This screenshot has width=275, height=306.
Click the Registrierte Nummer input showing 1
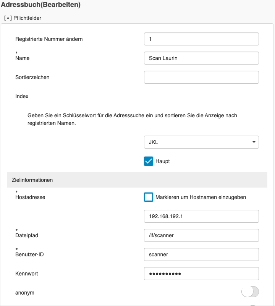(x=201, y=39)
